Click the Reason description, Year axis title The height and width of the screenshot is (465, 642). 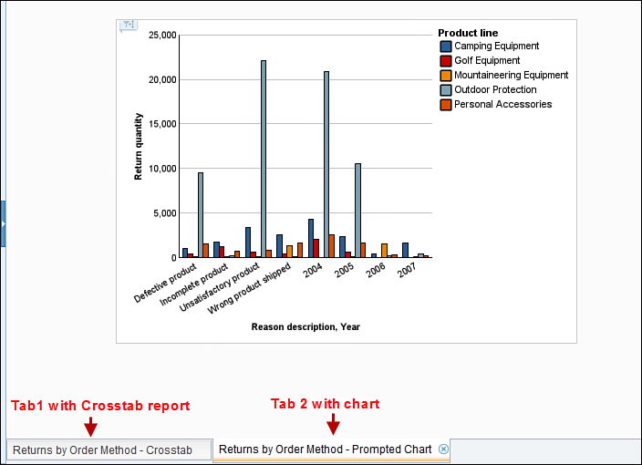click(305, 326)
